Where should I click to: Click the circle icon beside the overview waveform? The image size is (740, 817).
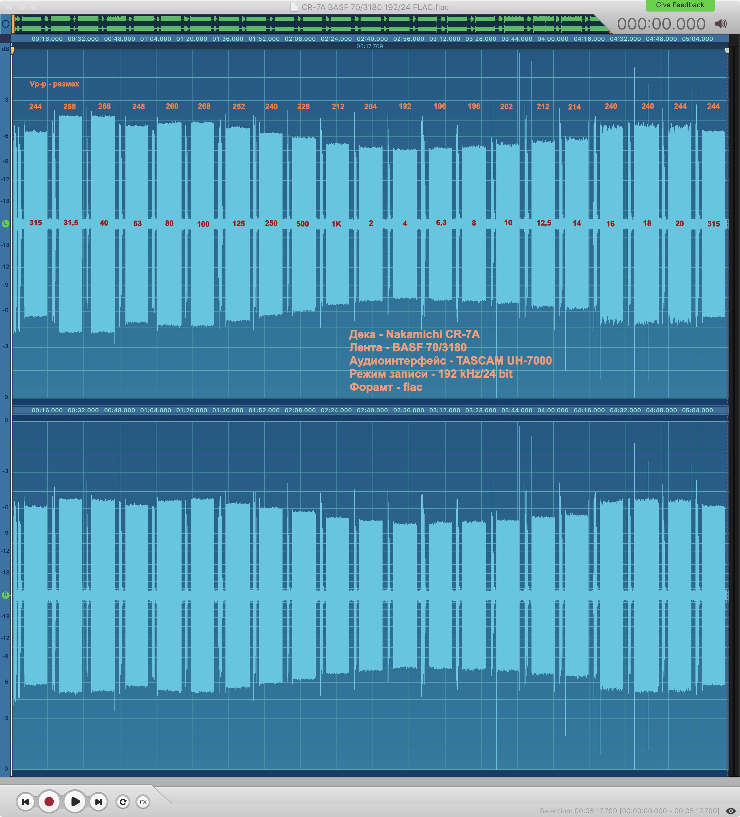point(6,24)
